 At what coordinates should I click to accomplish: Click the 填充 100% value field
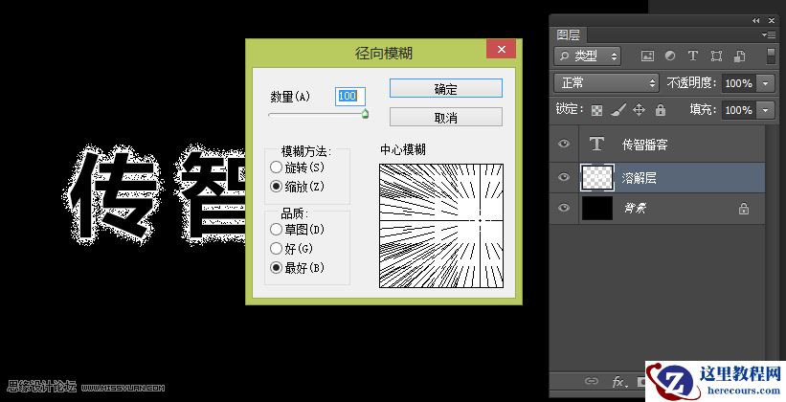click(x=738, y=110)
